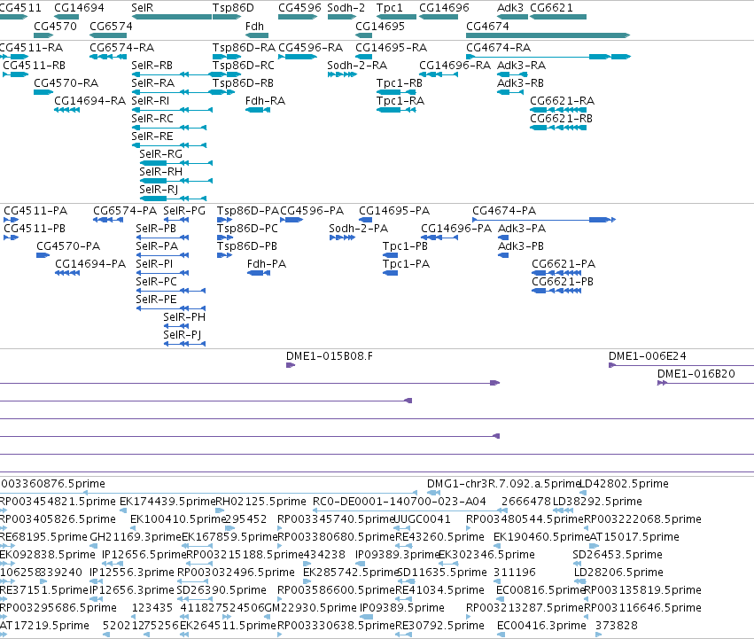Click EST LD42802.5prime
This screenshot has height=639, width=754.
(x=583, y=493)
